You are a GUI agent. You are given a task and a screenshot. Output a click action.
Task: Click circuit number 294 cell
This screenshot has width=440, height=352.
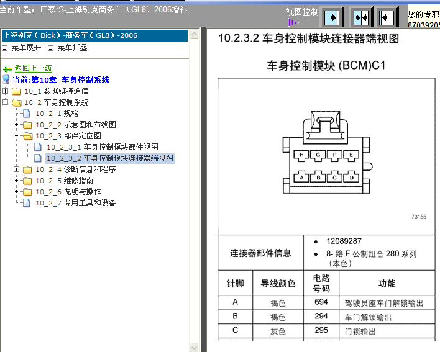point(321,317)
